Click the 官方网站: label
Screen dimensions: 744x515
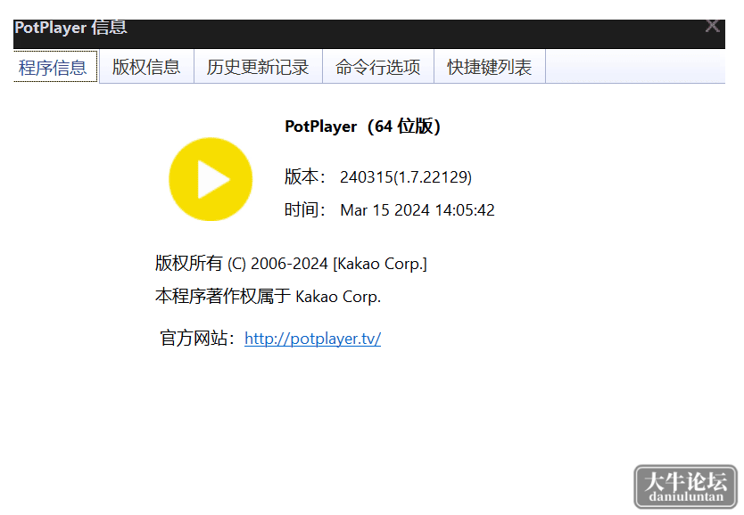pos(197,339)
